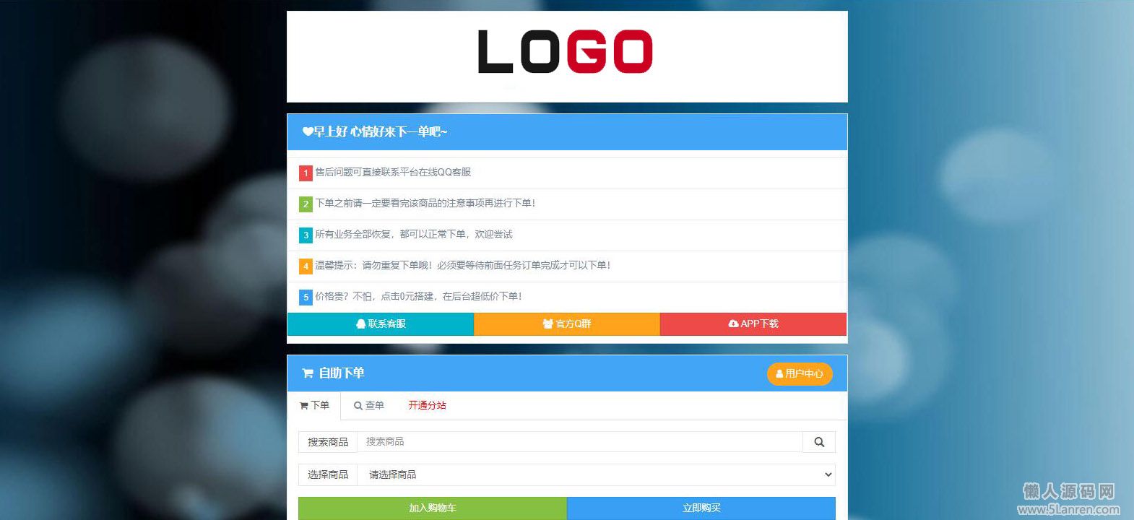
Task: Open the 请选择商品 product dropdown
Action: pos(597,474)
